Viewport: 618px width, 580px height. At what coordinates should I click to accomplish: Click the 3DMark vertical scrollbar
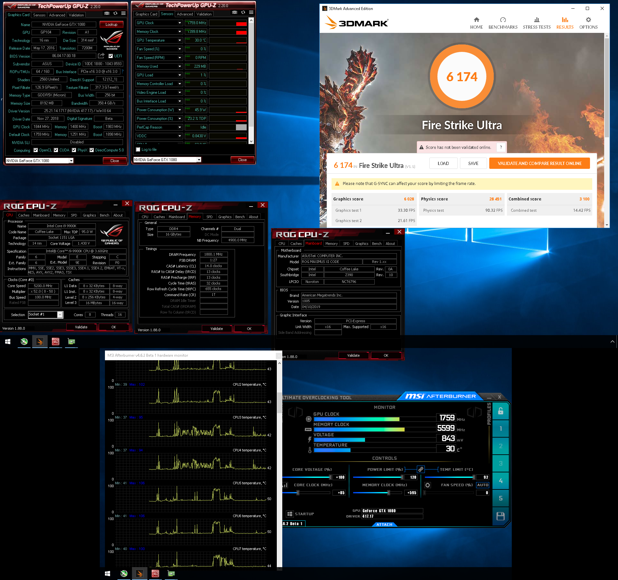point(607,87)
